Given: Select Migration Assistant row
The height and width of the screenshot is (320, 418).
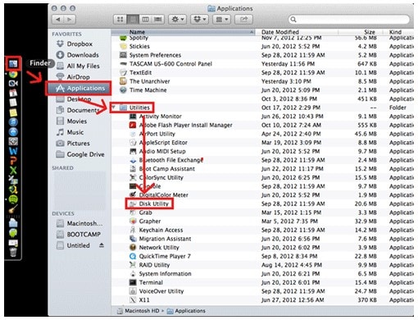Looking at the screenshot, I should tap(262, 239).
